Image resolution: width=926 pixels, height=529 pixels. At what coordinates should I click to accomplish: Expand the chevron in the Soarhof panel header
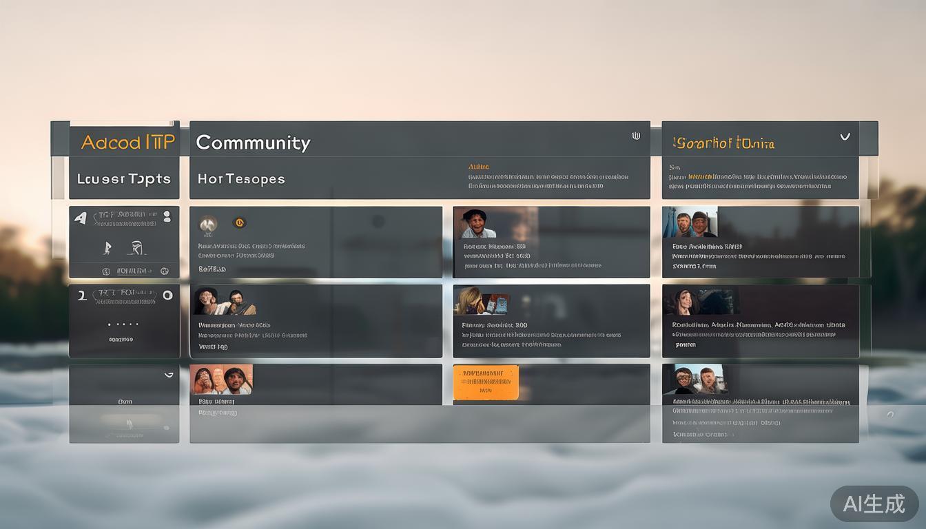[845, 136]
